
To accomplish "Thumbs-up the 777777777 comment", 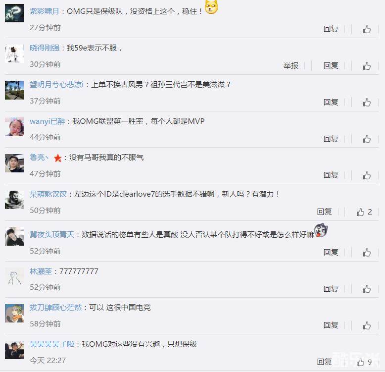I will [x=367, y=289].
